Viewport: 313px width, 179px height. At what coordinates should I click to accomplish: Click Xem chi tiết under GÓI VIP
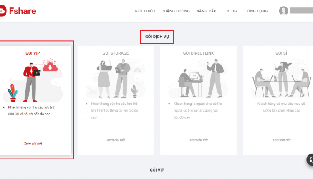(x=33, y=143)
